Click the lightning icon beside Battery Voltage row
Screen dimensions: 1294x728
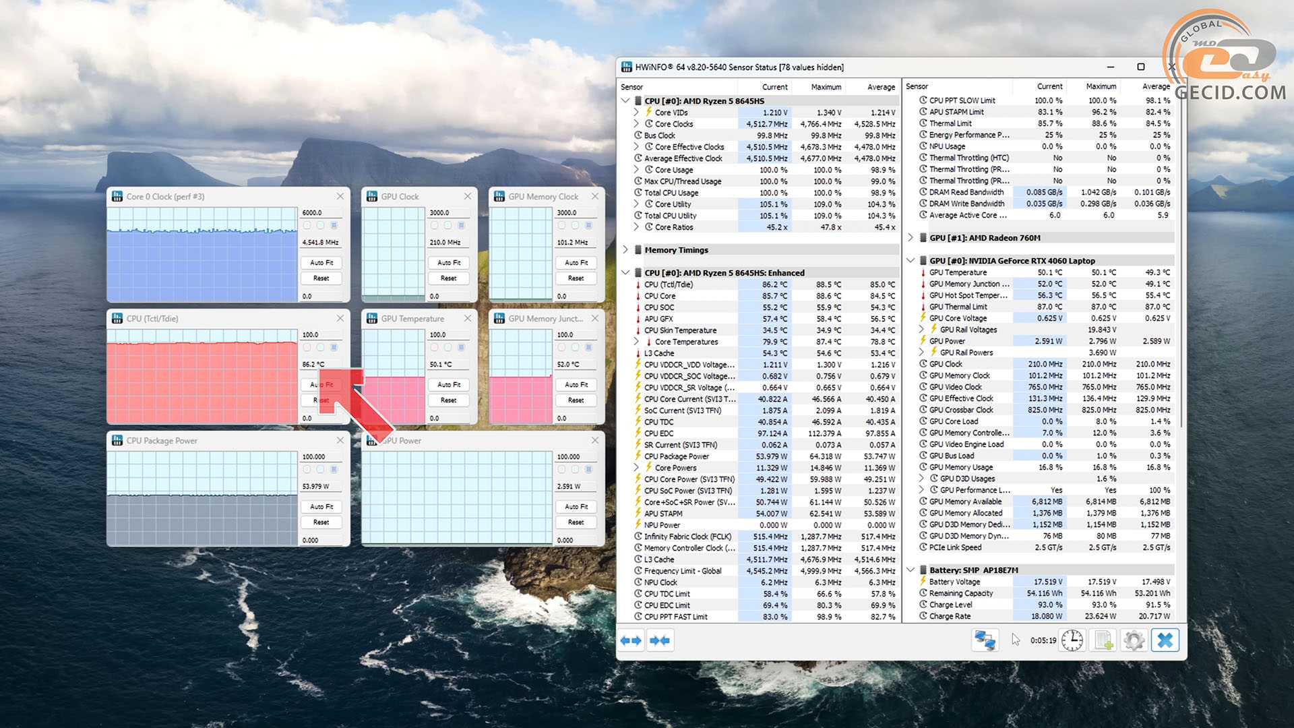pos(923,582)
